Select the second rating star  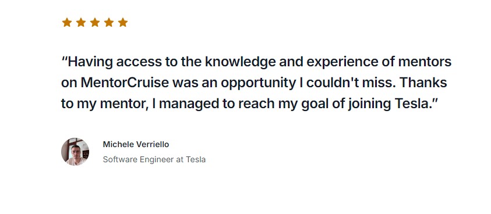click(81, 22)
